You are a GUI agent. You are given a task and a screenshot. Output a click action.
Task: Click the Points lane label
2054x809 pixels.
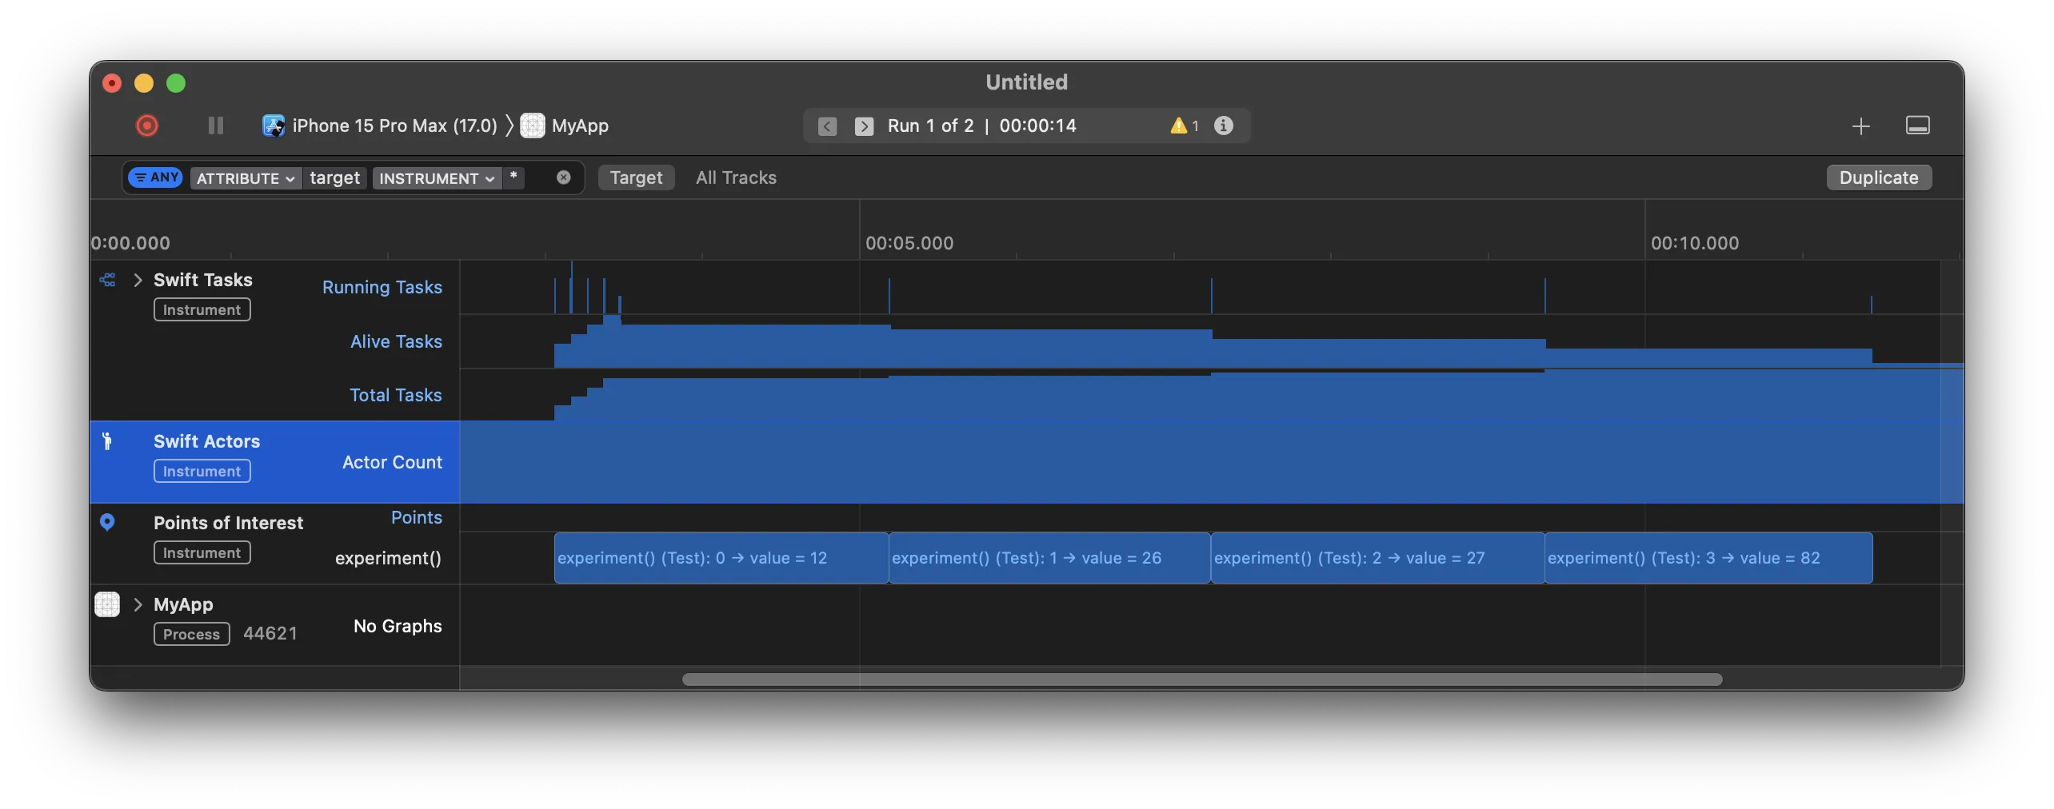click(417, 517)
